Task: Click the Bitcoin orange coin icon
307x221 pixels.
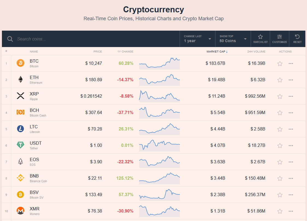Action: (21, 63)
